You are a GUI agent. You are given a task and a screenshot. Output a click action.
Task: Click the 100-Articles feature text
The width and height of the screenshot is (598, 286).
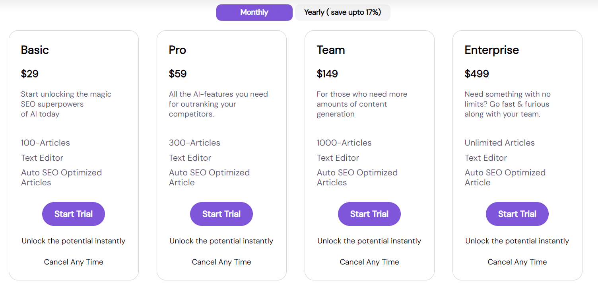45,143
